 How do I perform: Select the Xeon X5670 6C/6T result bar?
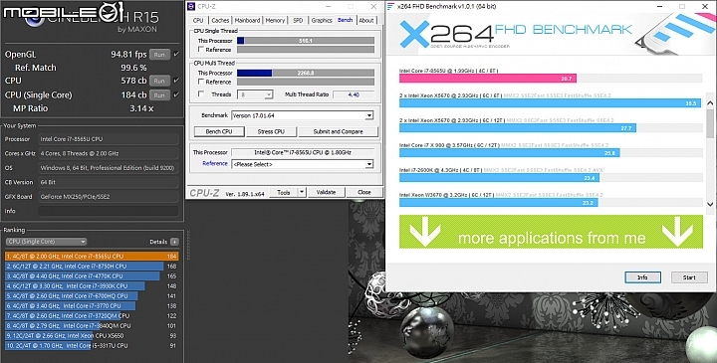[550, 103]
